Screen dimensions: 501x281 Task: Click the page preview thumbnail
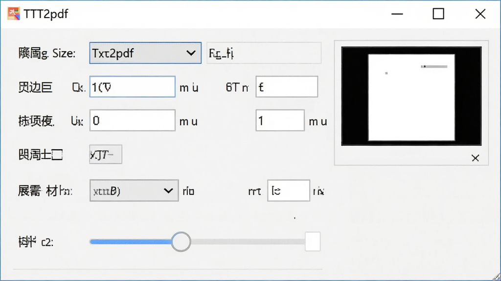[411, 96]
